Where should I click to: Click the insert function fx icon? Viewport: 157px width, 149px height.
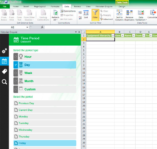[42, 27]
